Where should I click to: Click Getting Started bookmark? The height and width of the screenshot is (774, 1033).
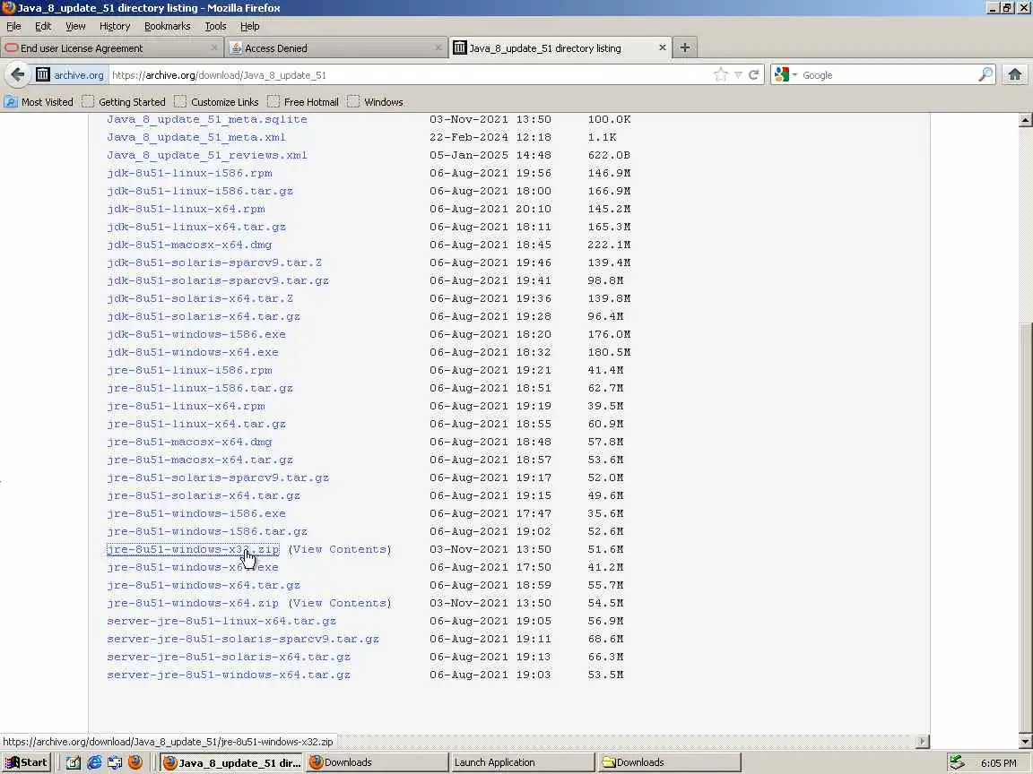[x=124, y=102]
